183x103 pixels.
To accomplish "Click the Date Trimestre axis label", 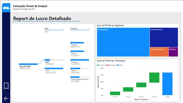I will (x=141, y=100).
